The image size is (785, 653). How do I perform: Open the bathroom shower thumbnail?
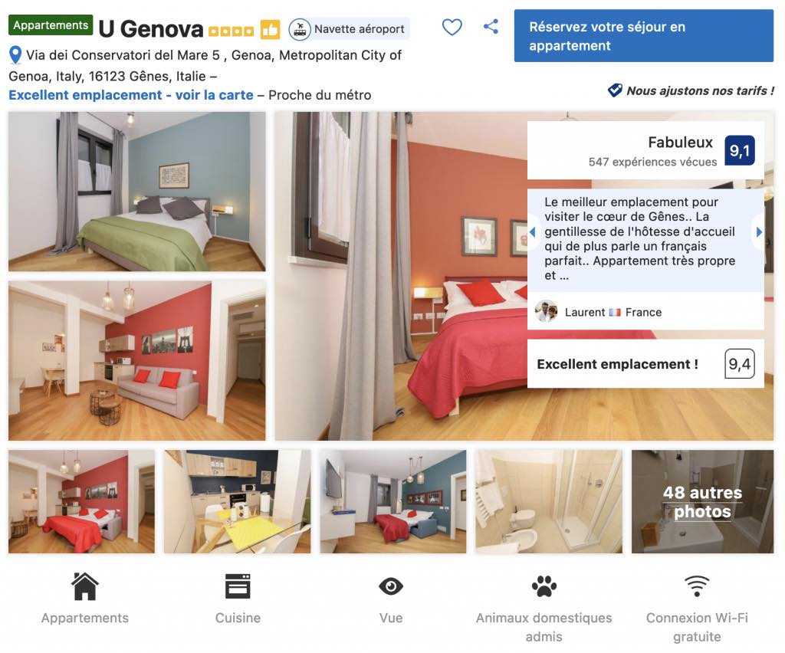click(549, 501)
